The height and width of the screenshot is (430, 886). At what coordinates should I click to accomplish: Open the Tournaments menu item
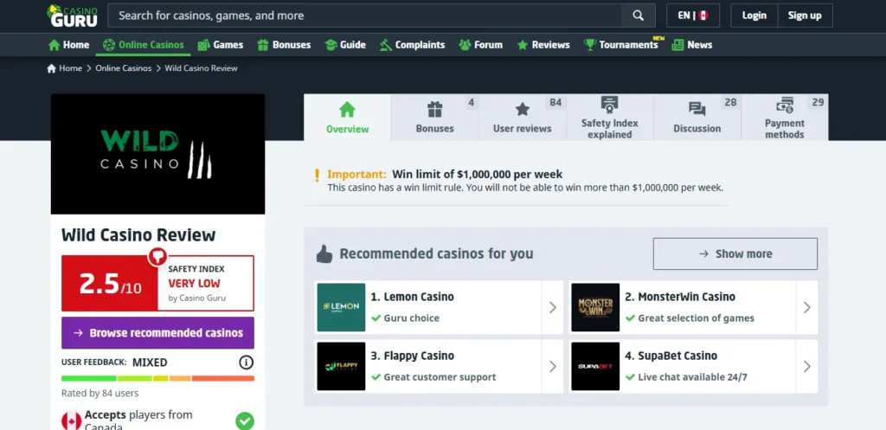coord(621,45)
